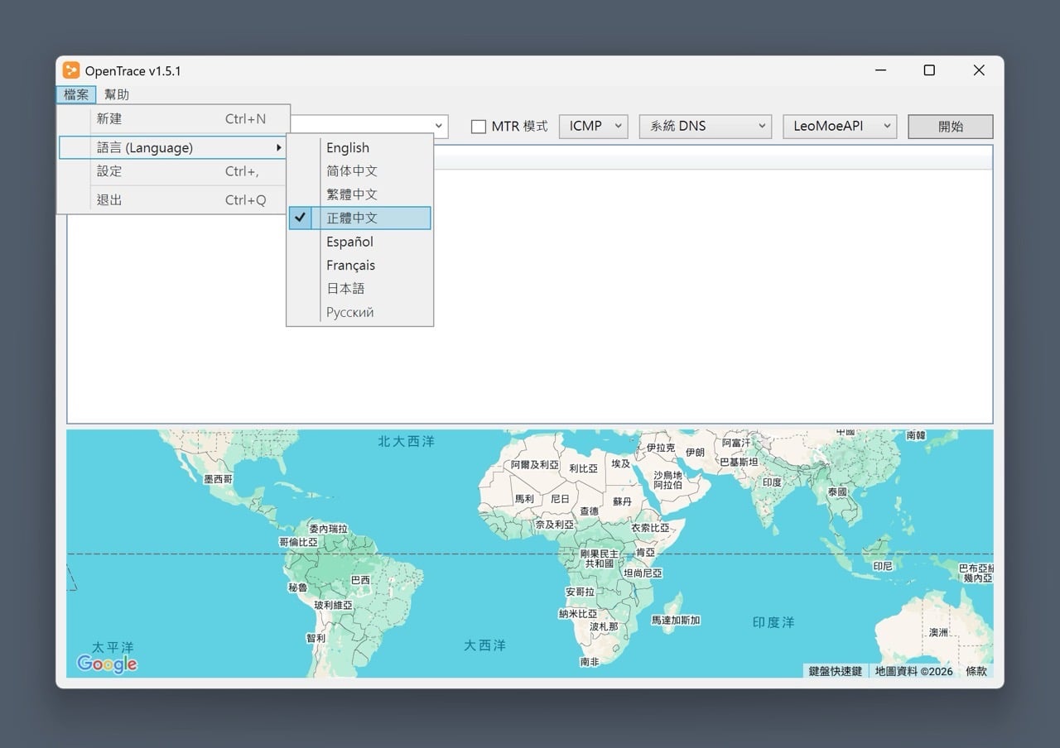Image resolution: width=1060 pixels, height=748 pixels.
Task: Open the target address combo box dropdown
Action: pos(439,126)
